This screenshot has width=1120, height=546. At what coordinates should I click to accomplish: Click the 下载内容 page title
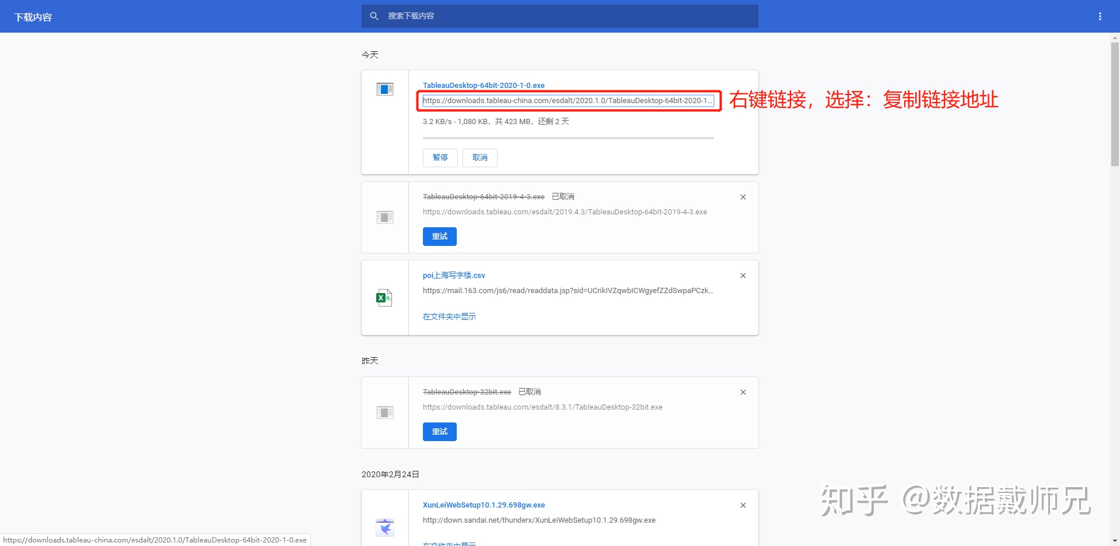(x=33, y=17)
